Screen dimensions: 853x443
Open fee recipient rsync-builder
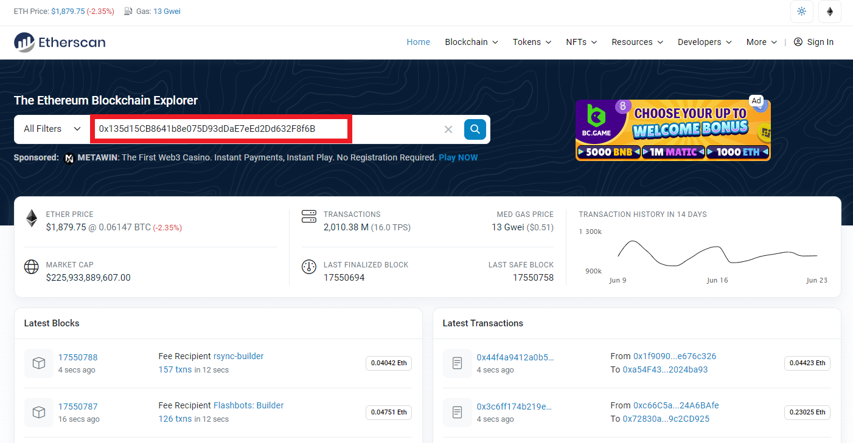(238, 356)
